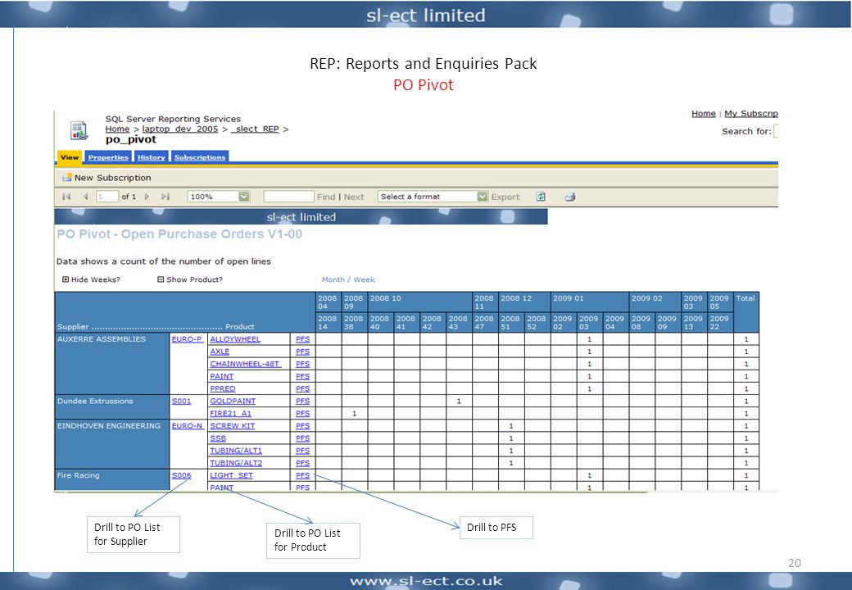Drill into supplier S001 link
This screenshot has height=590, width=852.
click(x=182, y=401)
